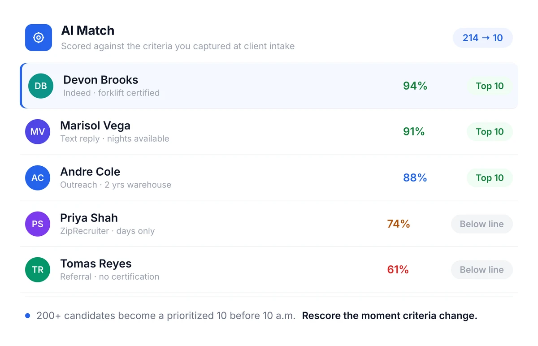Select Priya Shah PS avatar
Screen dimensions: 538x346
coord(38,224)
